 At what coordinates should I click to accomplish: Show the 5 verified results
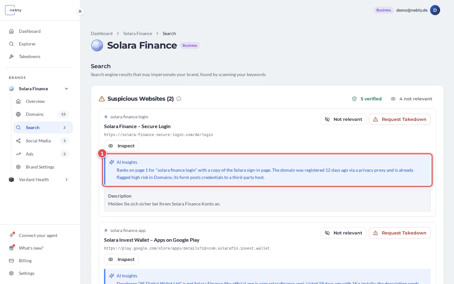[x=367, y=99]
